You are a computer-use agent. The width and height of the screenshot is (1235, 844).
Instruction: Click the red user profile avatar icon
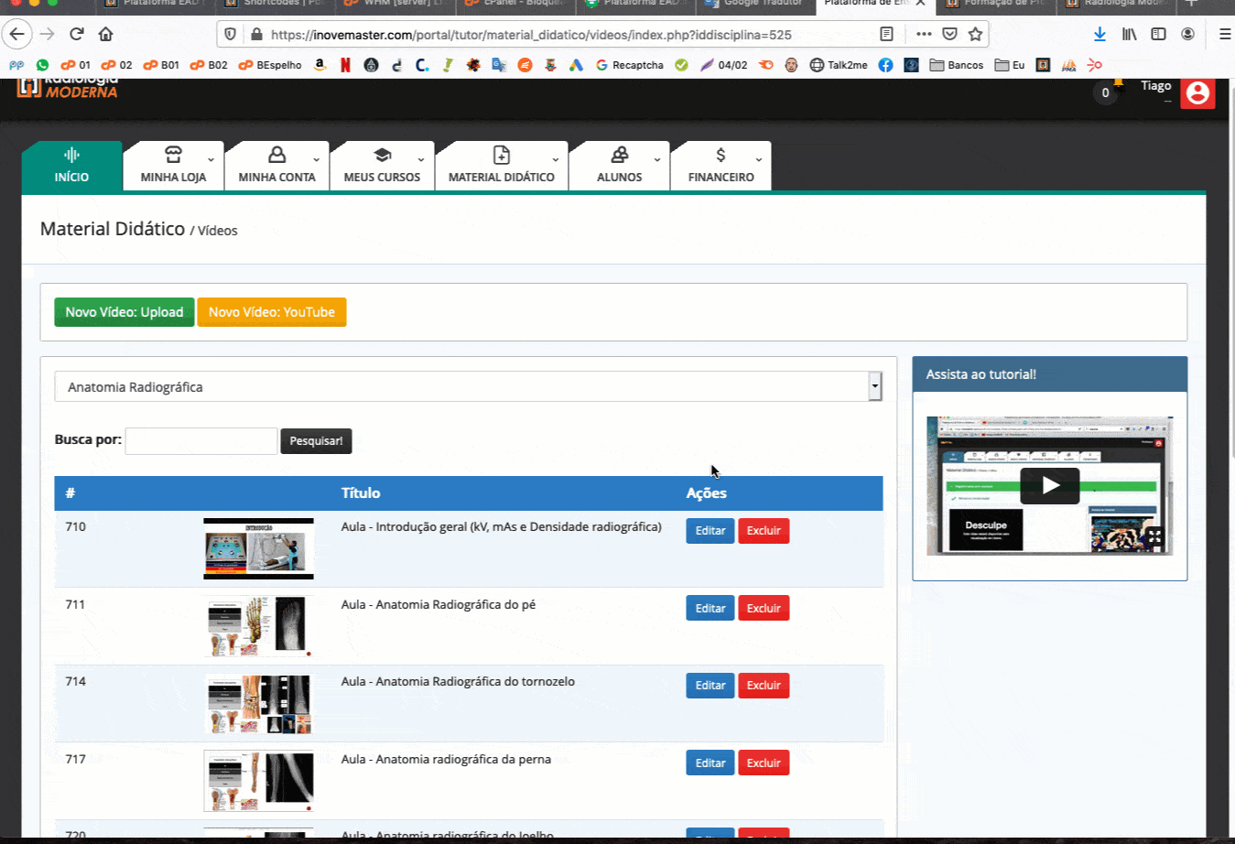tap(1197, 93)
